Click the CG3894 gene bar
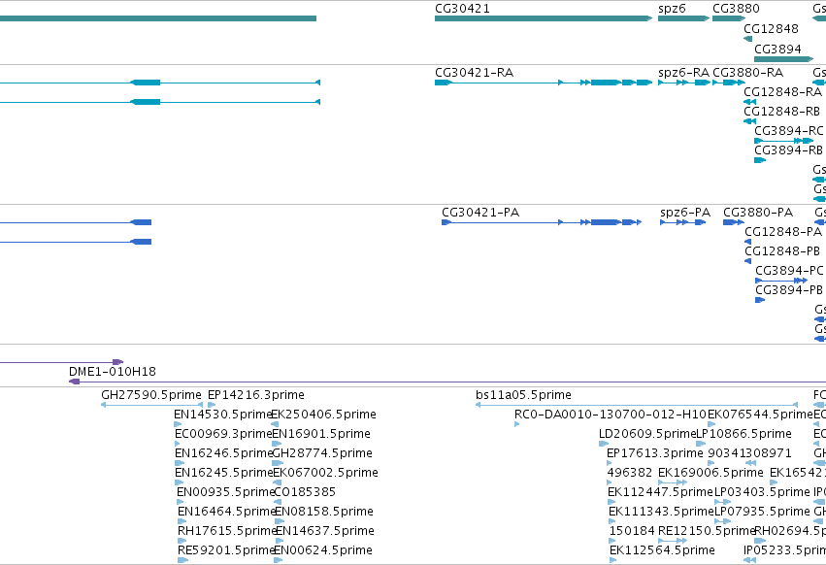826x565 pixels. (784, 59)
